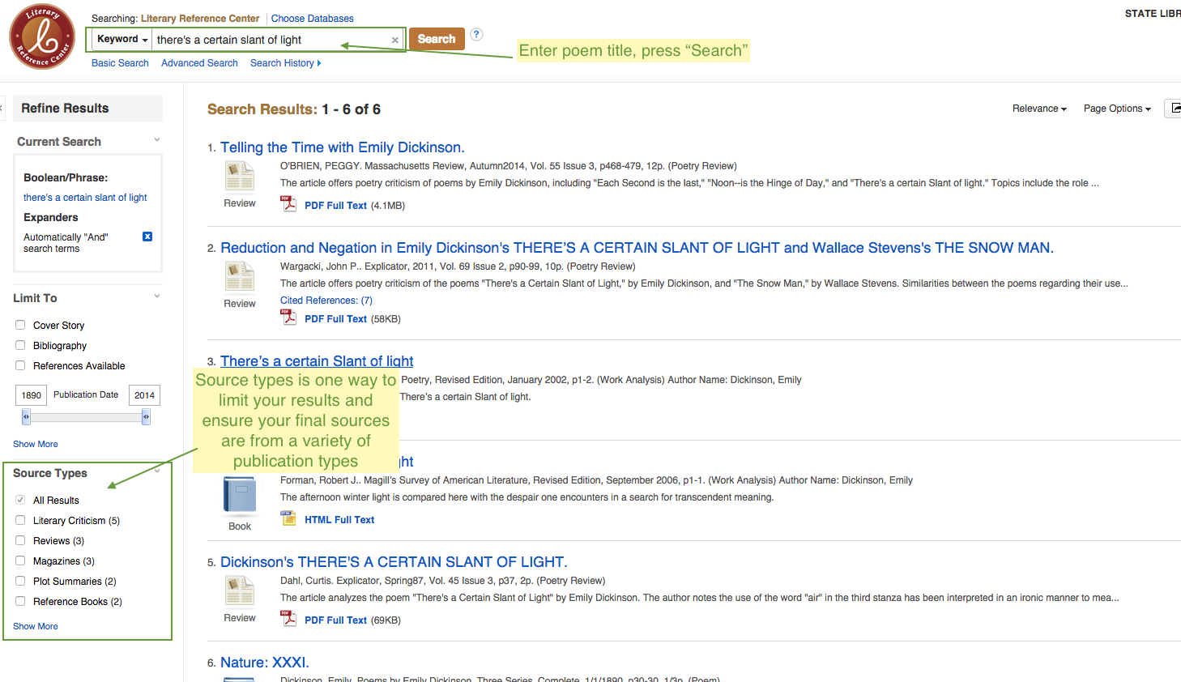Open result 3 There's a certain Slant of light
Image resolution: width=1181 pixels, height=682 pixels.
317,361
